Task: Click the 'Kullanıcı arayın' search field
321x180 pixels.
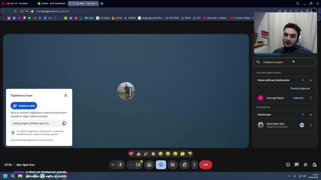Action: click(x=285, y=62)
